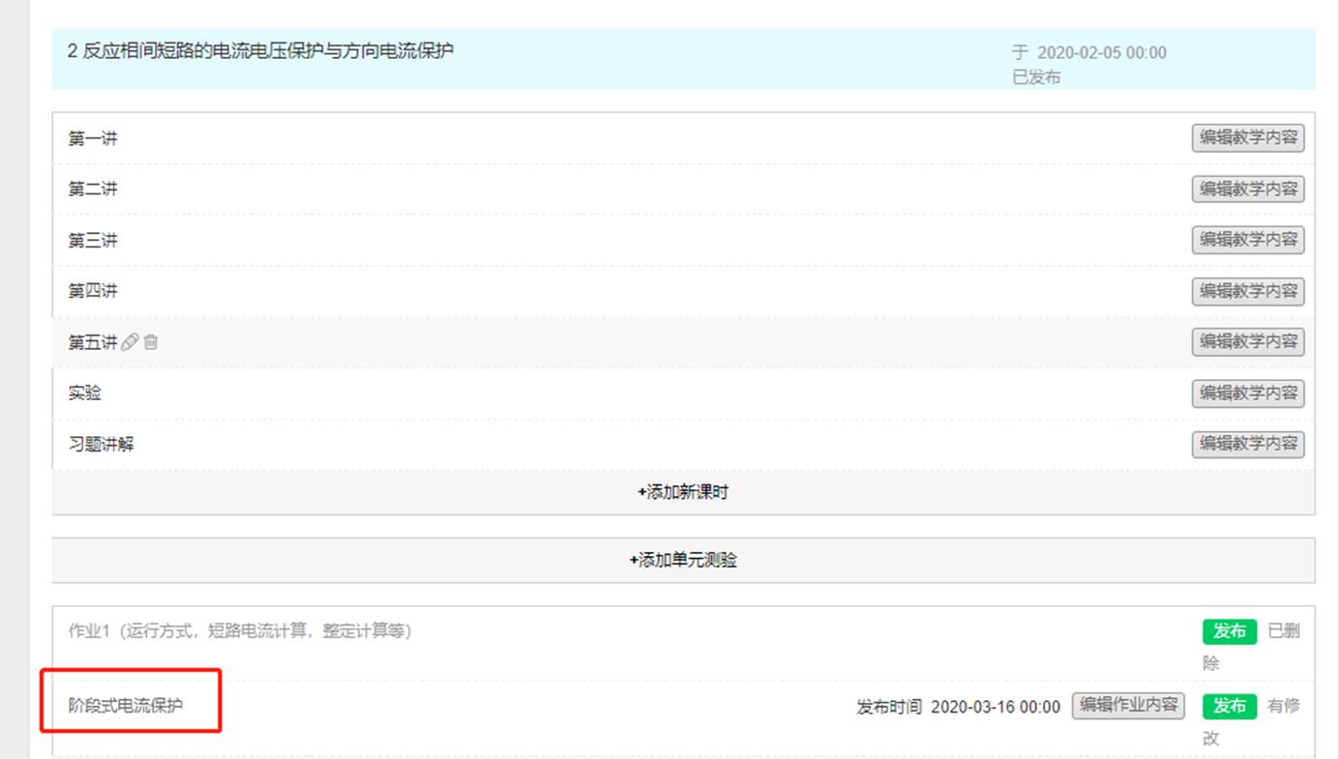The width and height of the screenshot is (1339, 759).
Task: Click the chapter date 2020-02-05 00:00
Action: (x=1102, y=53)
